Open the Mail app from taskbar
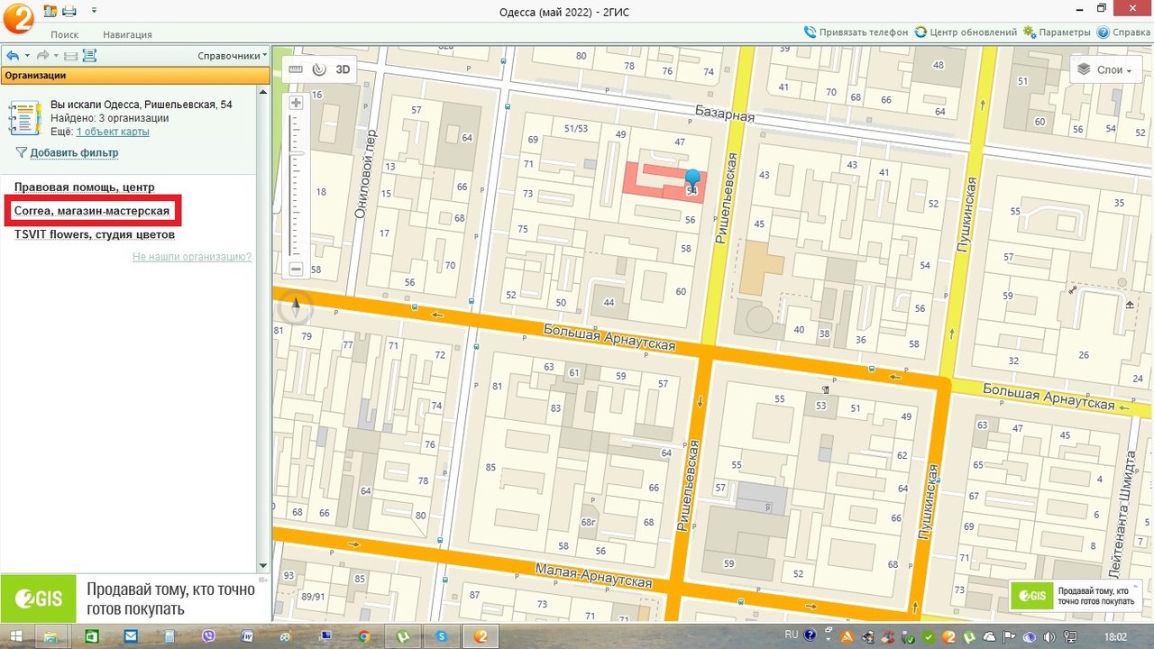 pyautogui.click(x=131, y=635)
